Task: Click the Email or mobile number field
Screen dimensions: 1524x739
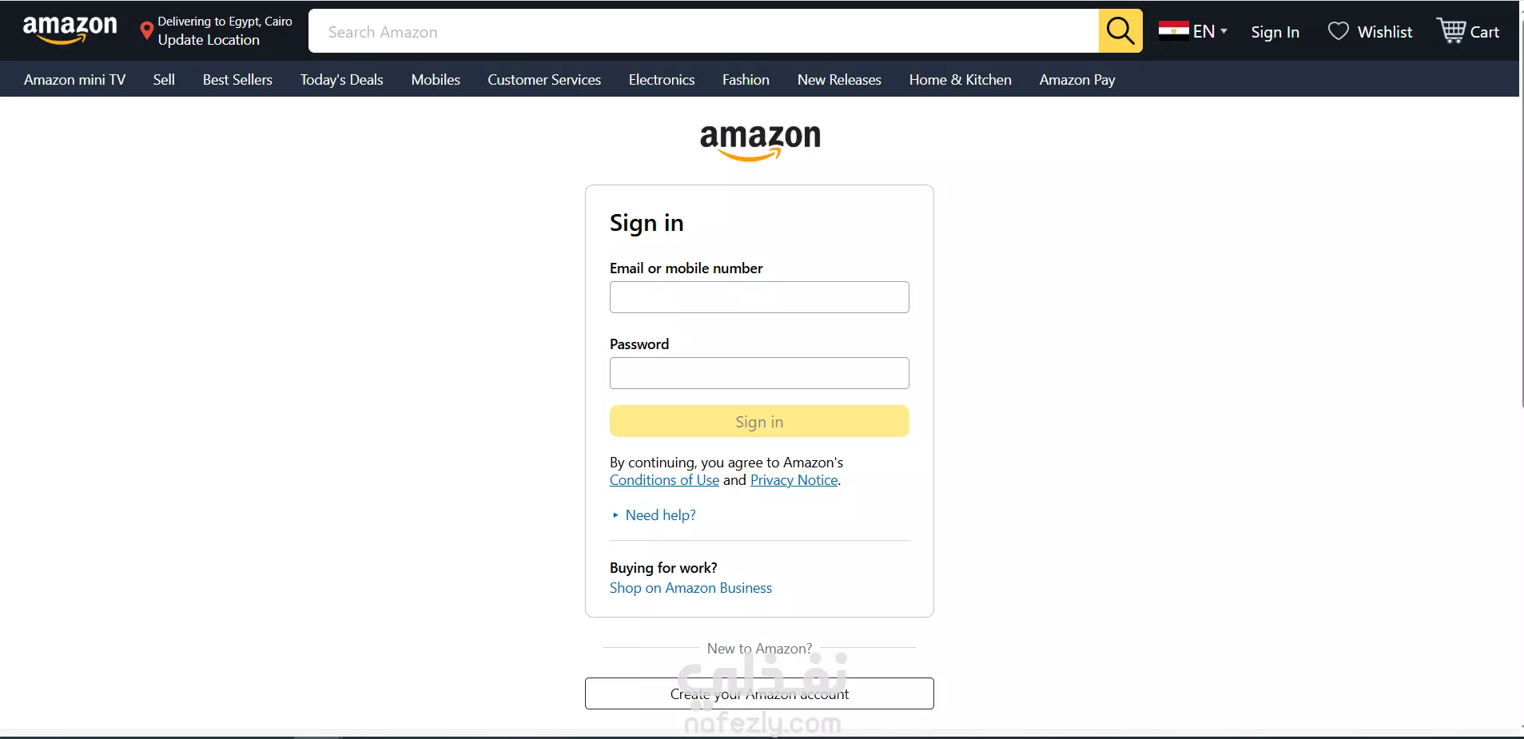Action: point(759,297)
